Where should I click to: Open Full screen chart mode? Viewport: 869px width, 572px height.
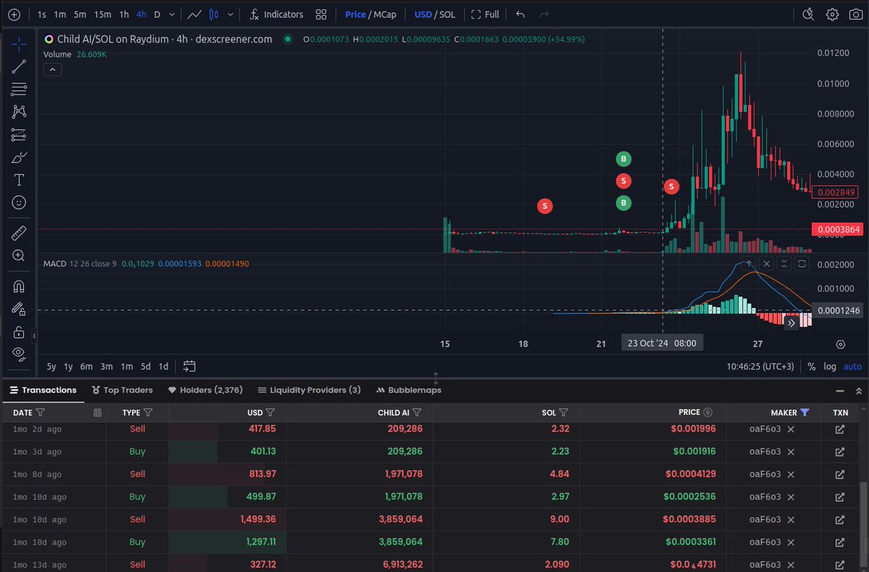[x=484, y=14]
